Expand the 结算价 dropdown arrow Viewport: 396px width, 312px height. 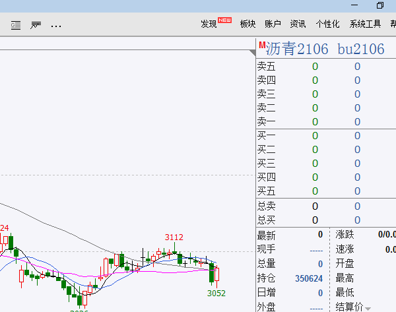point(368,308)
